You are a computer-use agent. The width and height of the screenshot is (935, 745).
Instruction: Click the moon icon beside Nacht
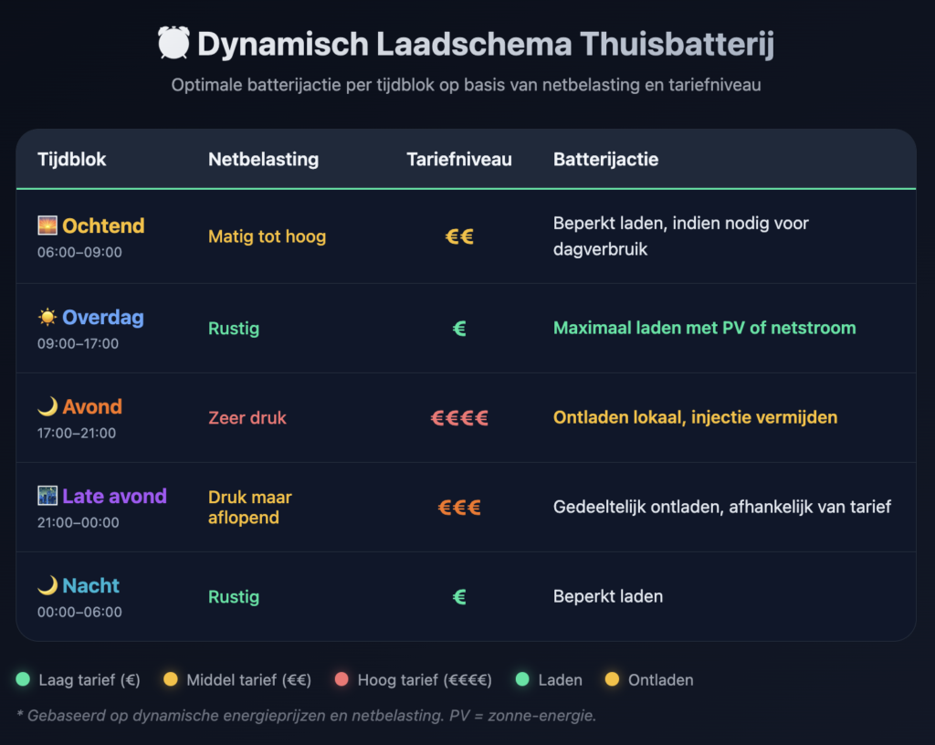pyautogui.click(x=47, y=586)
